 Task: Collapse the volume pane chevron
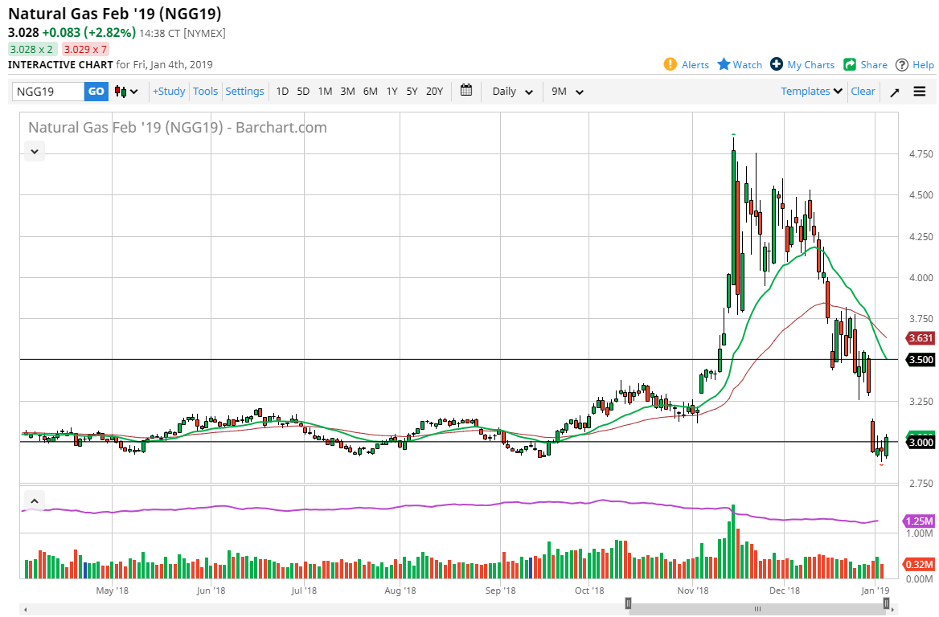point(34,501)
